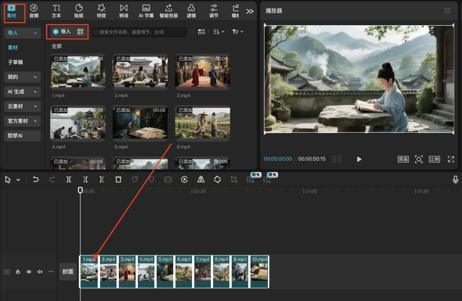The height and width of the screenshot is (301, 462).
Task: Click the microphone record voiceover icon
Action: click(x=456, y=180)
